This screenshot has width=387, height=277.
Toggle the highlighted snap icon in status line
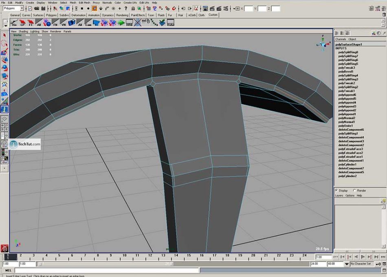pos(95,8)
